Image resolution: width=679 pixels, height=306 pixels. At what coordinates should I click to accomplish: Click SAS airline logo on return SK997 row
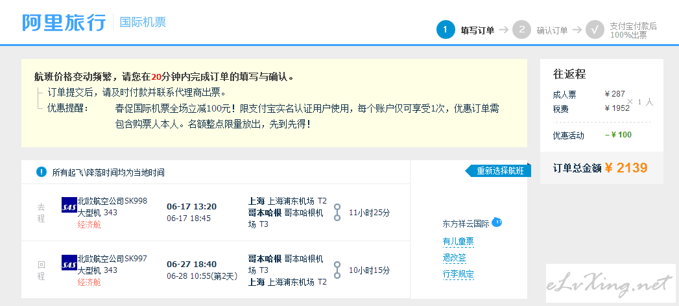click(x=69, y=263)
